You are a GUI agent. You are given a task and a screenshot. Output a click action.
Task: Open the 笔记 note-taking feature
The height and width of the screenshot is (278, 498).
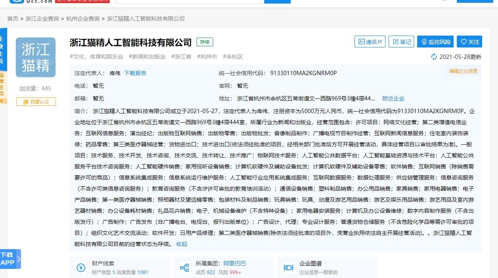401,42
